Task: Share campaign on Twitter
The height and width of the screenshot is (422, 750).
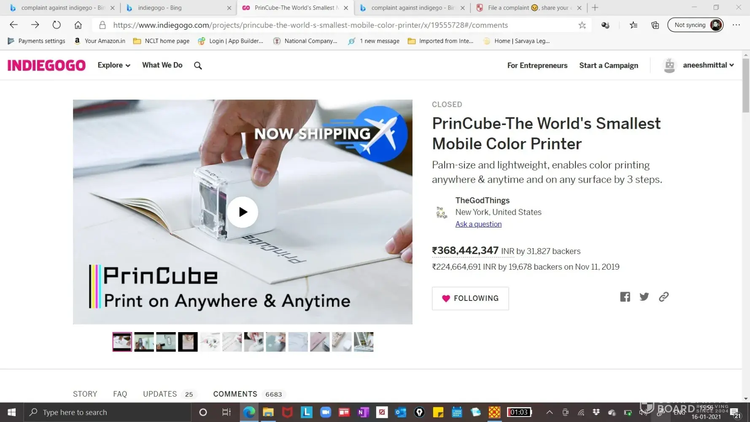Action: click(644, 297)
